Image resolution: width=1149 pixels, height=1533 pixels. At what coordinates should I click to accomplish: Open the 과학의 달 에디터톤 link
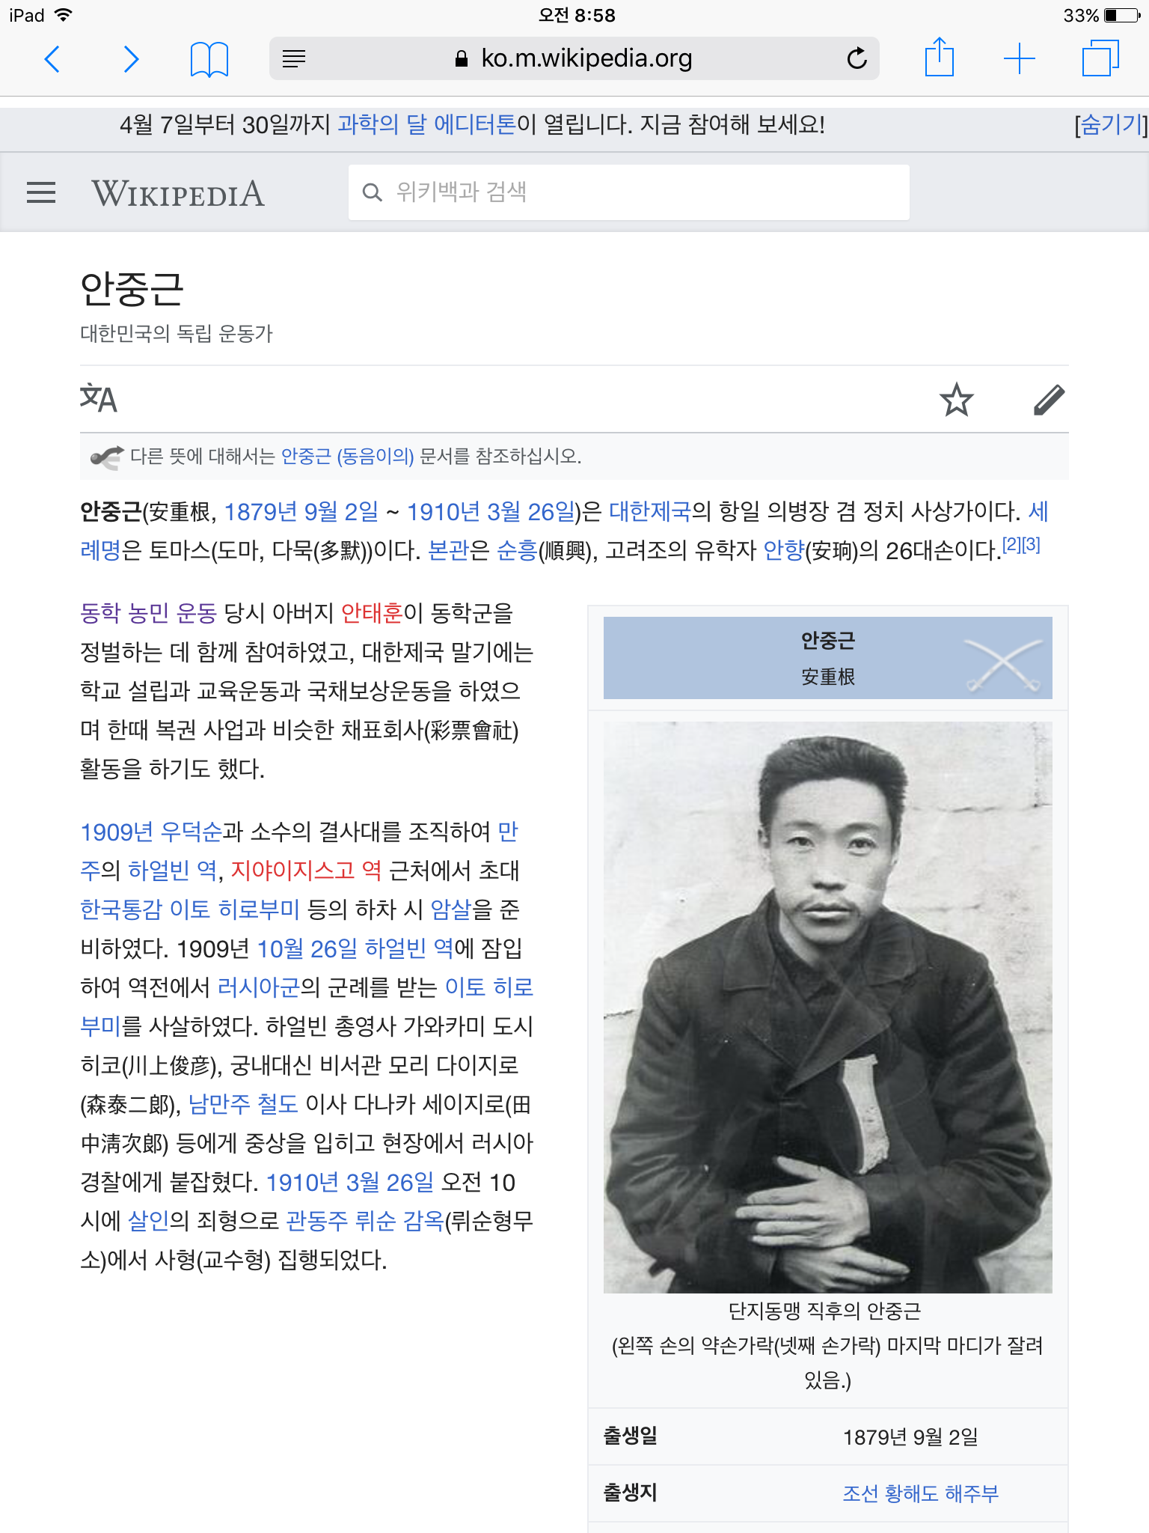click(426, 124)
